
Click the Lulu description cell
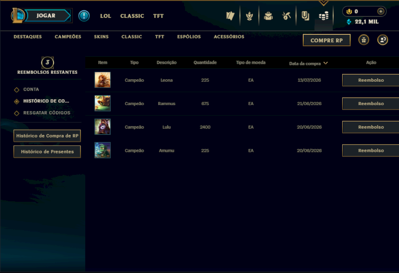(x=167, y=127)
